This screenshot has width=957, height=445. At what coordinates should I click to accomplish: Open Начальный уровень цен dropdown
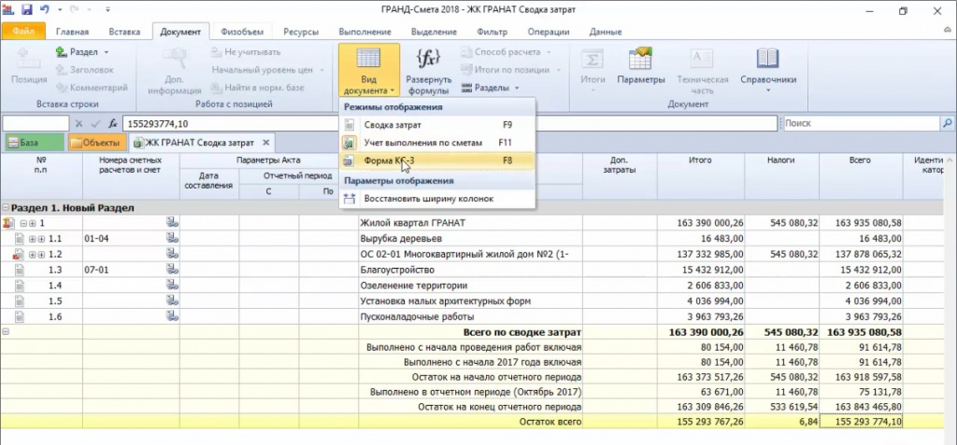click(268, 70)
